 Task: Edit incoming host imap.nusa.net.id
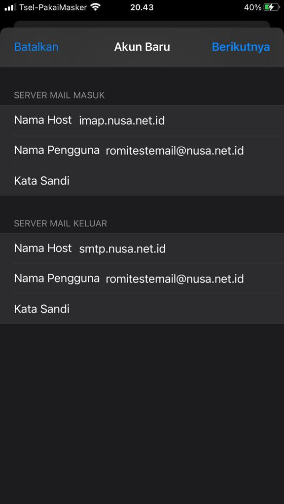(142, 120)
